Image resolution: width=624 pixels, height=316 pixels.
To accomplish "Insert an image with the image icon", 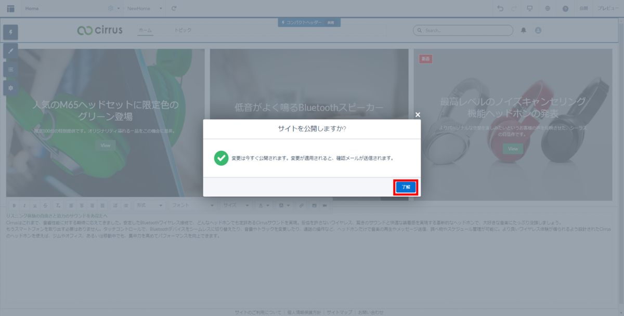I will click(x=314, y=206).
